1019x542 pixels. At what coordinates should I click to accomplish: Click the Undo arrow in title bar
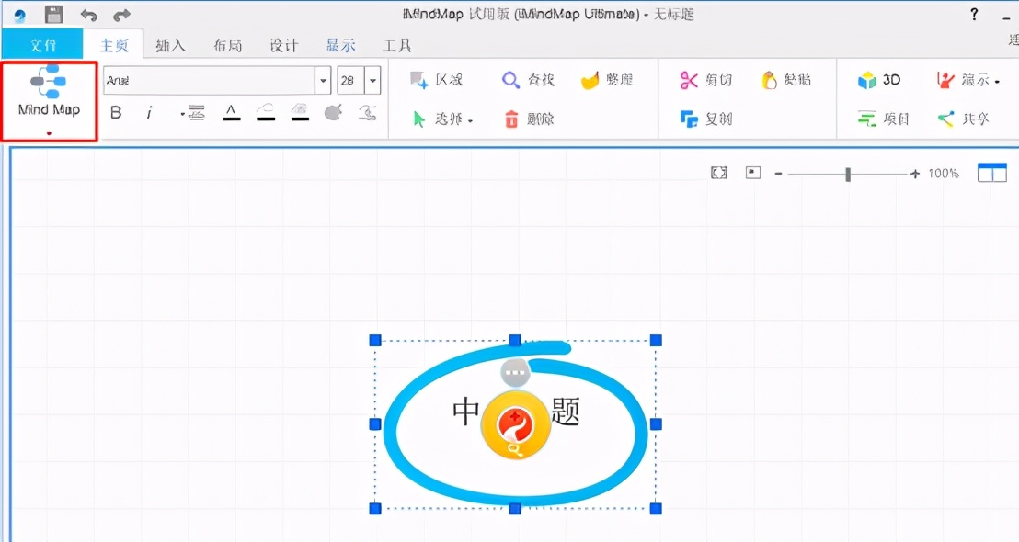click(88, 15)
